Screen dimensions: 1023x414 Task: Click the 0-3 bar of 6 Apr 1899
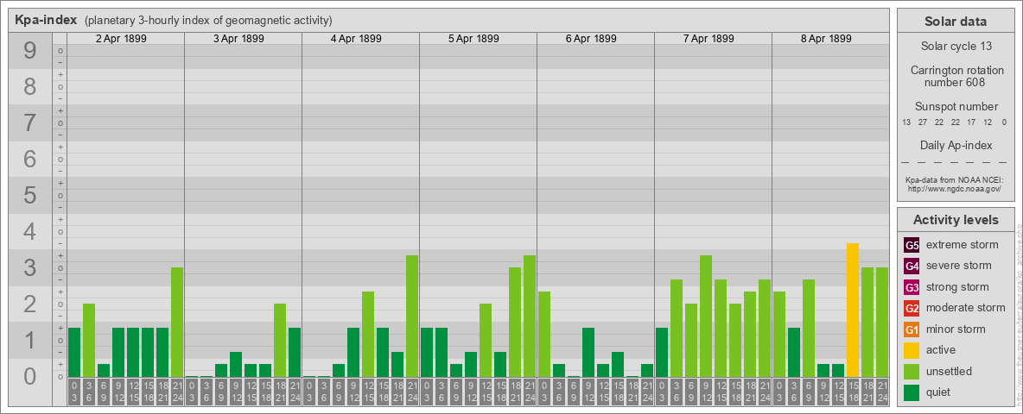pos(544,335)
